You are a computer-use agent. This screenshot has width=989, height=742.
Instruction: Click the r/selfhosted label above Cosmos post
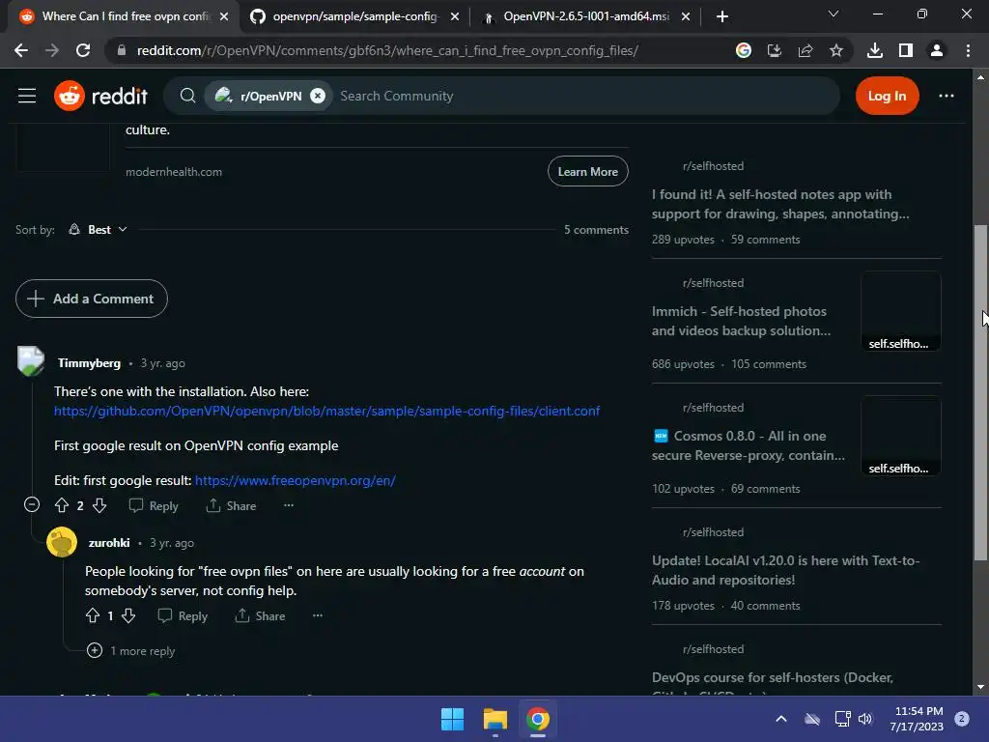click(713, 408)
